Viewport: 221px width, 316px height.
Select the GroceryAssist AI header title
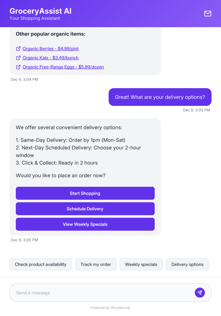click(x=40, y=11)
